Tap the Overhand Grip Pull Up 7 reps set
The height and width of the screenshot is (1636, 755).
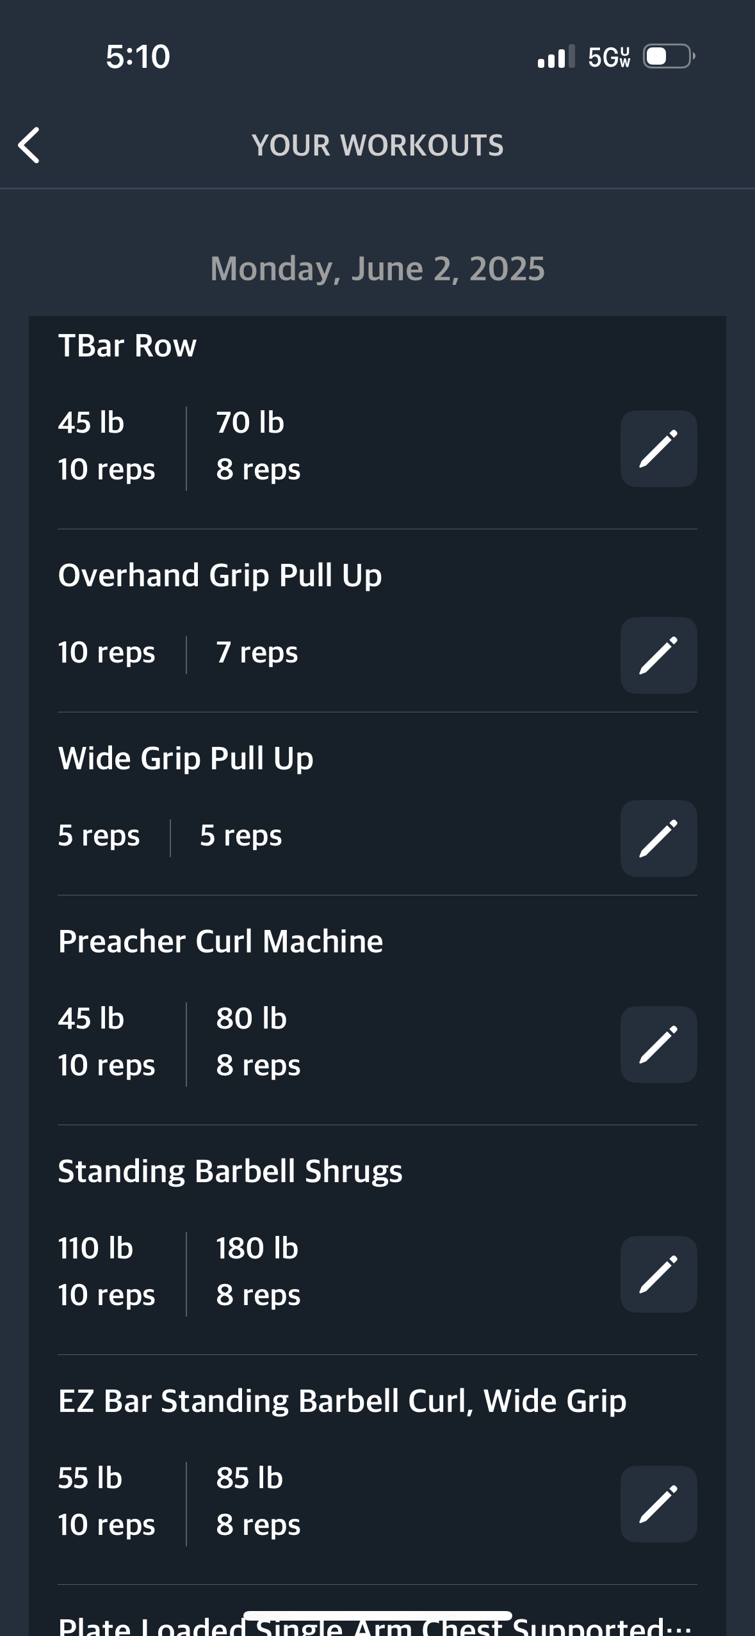coord(257,653)
